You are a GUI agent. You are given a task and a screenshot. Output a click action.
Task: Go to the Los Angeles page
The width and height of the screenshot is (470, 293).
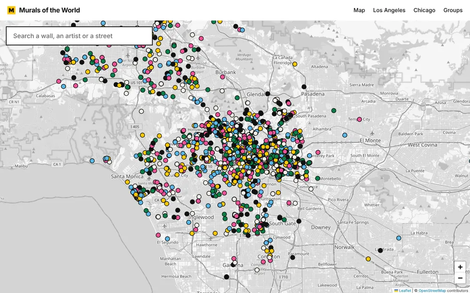tap(389, 10)
